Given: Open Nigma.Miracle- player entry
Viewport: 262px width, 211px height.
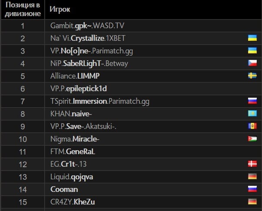Looking at the screenshot, I should [75, 139].
